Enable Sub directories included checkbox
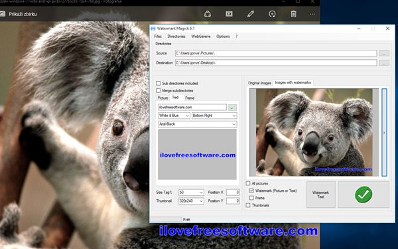 point(158,84)
